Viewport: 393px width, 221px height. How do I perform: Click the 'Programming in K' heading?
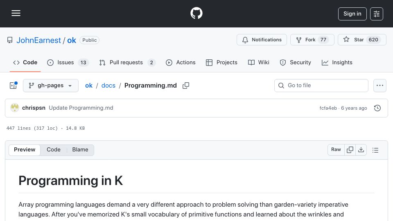(x=71, y=180)
